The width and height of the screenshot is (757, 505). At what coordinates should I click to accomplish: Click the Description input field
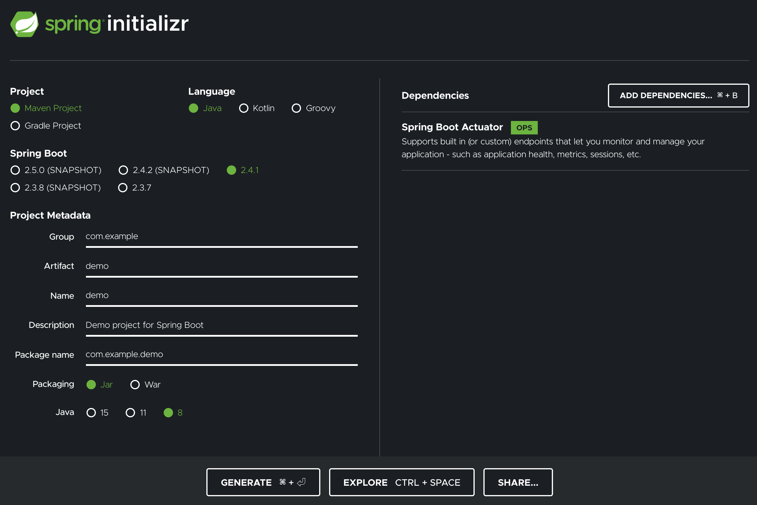click(221, 325)
